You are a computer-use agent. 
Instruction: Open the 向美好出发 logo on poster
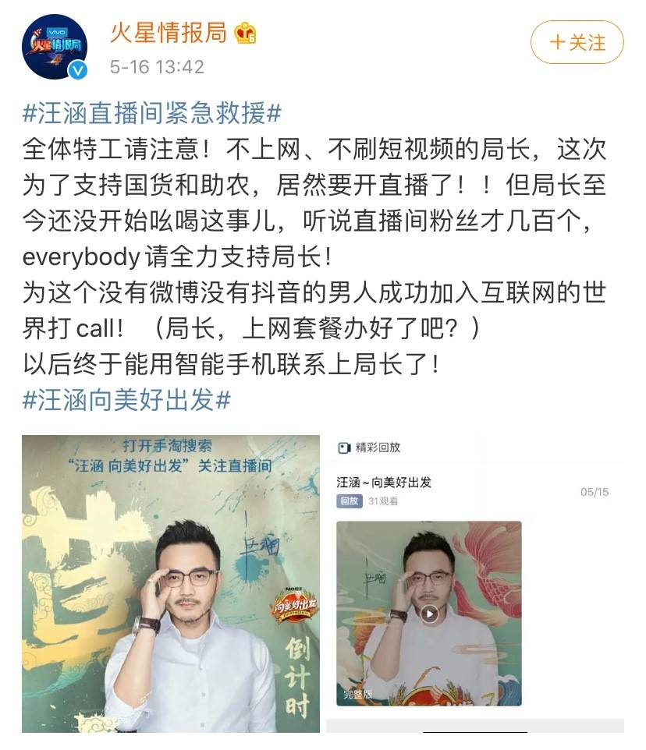coord(294,605)
